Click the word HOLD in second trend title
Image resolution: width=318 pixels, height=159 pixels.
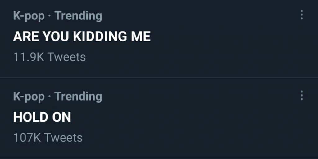coord(29,117)
